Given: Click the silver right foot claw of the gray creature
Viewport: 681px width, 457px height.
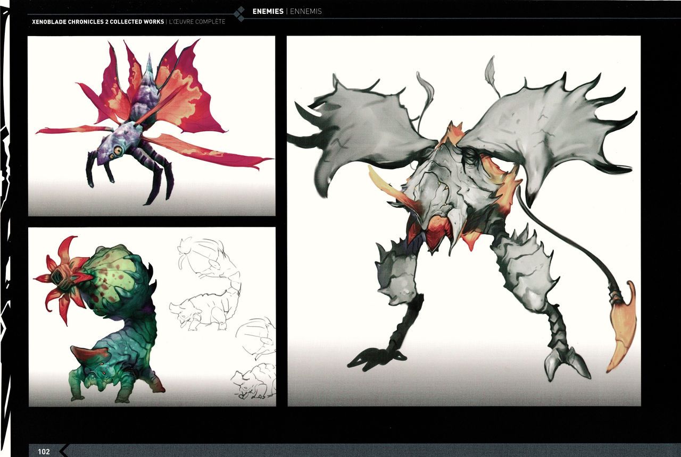Looking at the screenshot, I should pyautogui.click(x=566, y=361).
